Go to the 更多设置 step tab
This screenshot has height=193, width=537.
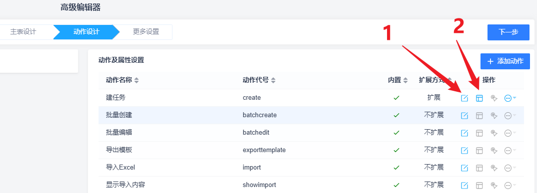tap(146, 32)
